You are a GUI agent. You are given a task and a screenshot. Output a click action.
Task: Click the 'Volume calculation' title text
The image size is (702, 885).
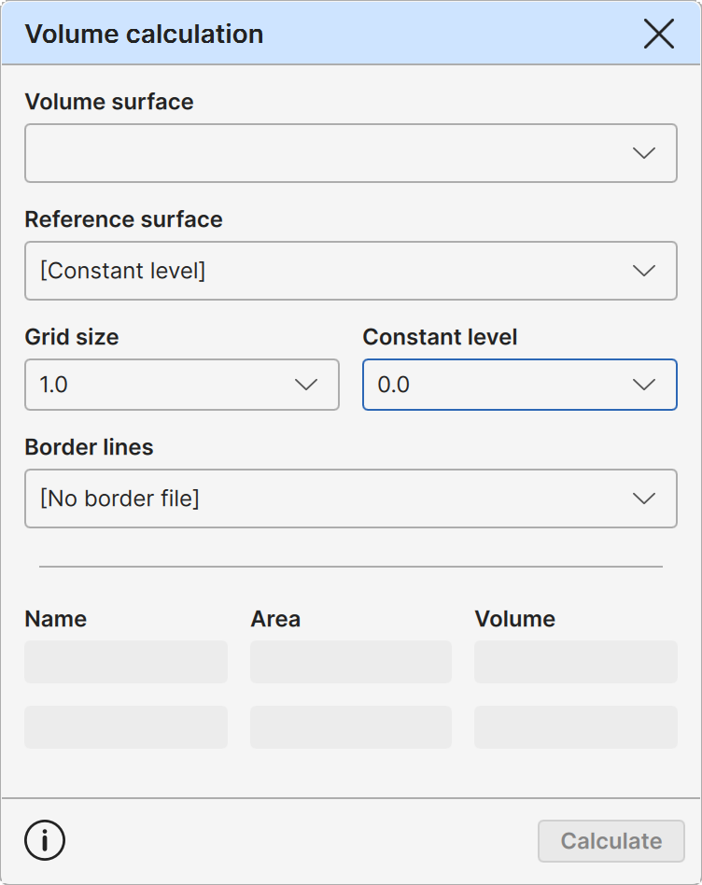tap(144, 34)
